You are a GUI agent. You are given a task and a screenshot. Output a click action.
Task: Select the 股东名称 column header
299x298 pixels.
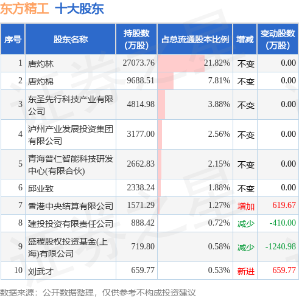71,39
